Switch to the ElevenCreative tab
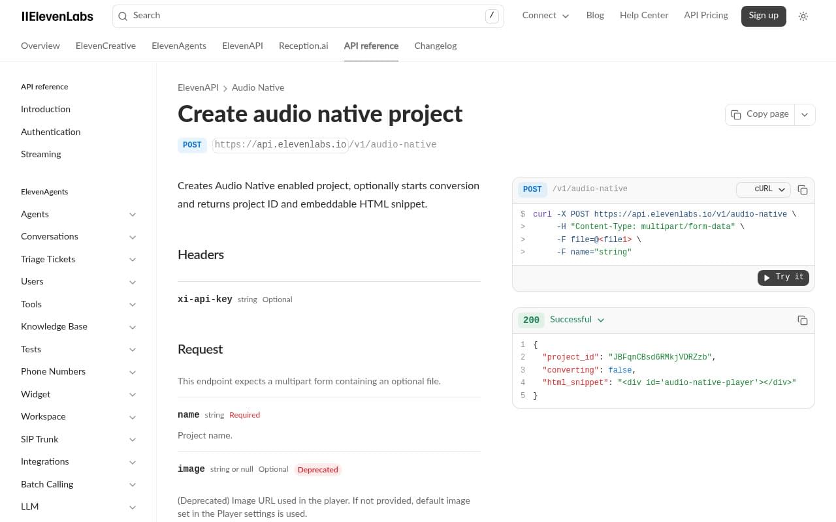Image resolution: width=836 pixels, height=522 pixels. pos(106,46)
